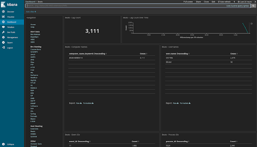Open RADIUS navigation link
Screen dimensions: 257x147
[34, 88]
